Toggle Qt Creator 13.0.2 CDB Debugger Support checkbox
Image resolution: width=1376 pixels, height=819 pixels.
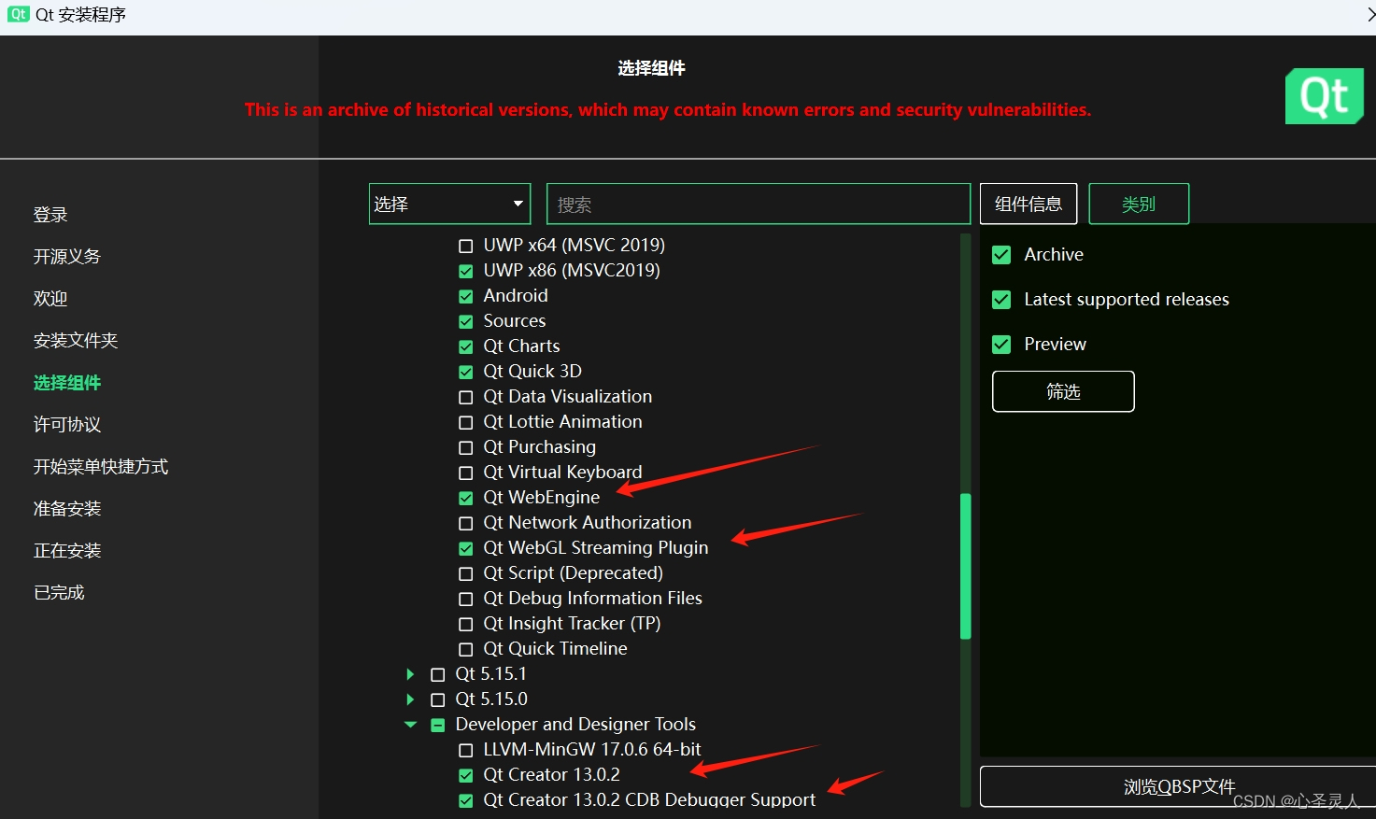point(466,801)
